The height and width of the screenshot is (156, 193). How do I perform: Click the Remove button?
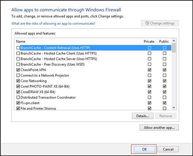pos(166,116)
